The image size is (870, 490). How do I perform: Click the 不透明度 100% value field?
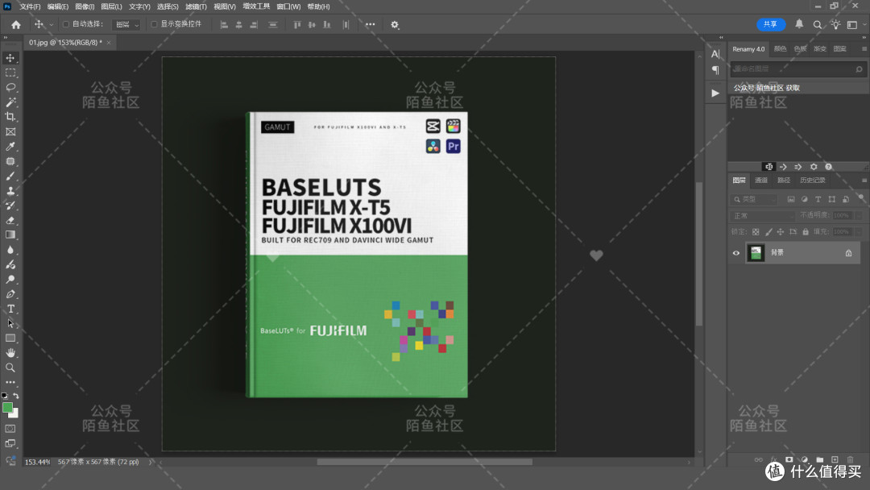(842, 215)
